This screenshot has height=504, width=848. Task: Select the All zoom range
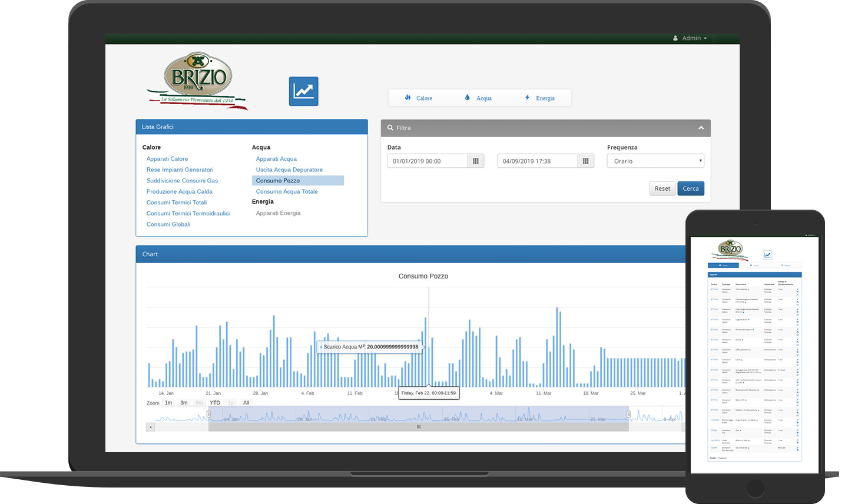coord(246,403)
